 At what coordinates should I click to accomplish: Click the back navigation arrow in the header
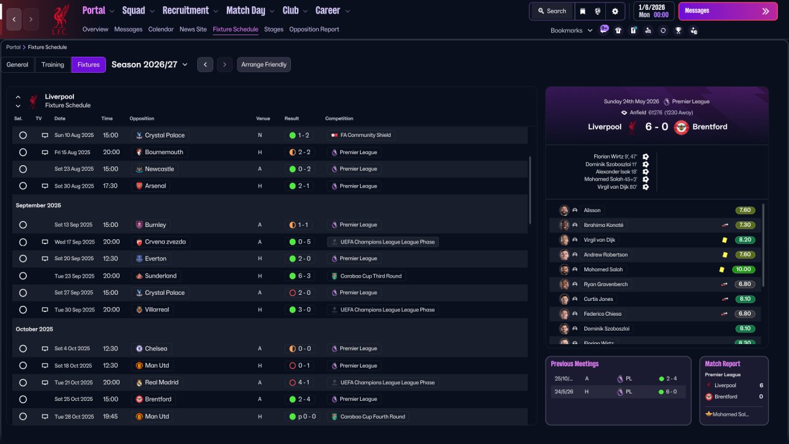pos(14,19)
